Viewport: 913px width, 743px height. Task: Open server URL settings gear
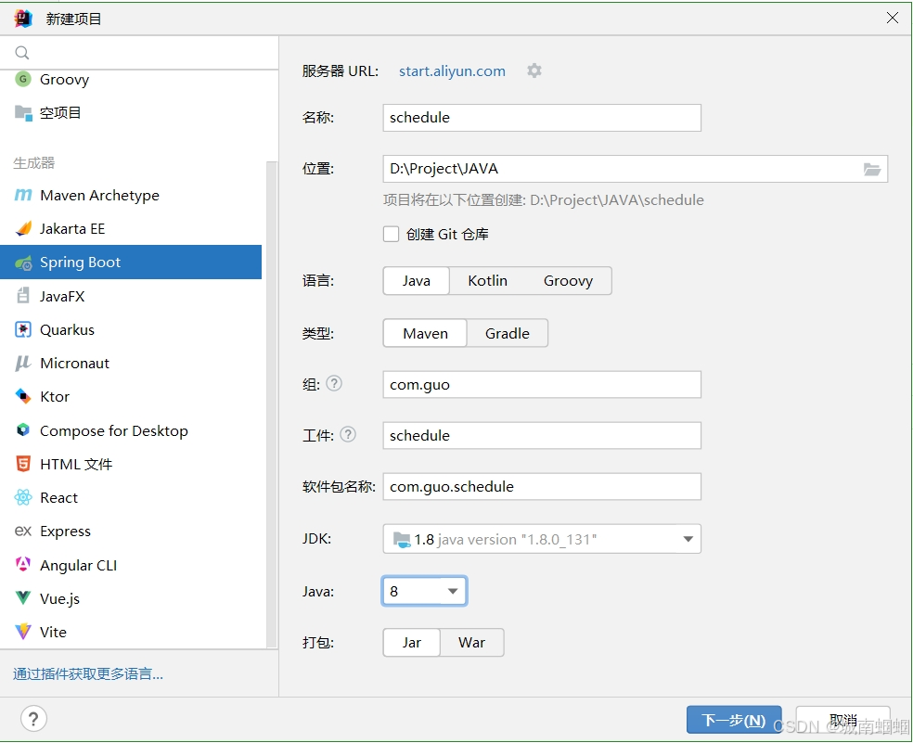tap(534, 70)
